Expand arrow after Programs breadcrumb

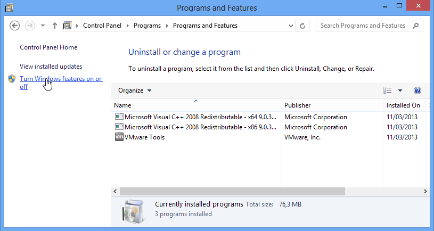(x=167, y=26)
